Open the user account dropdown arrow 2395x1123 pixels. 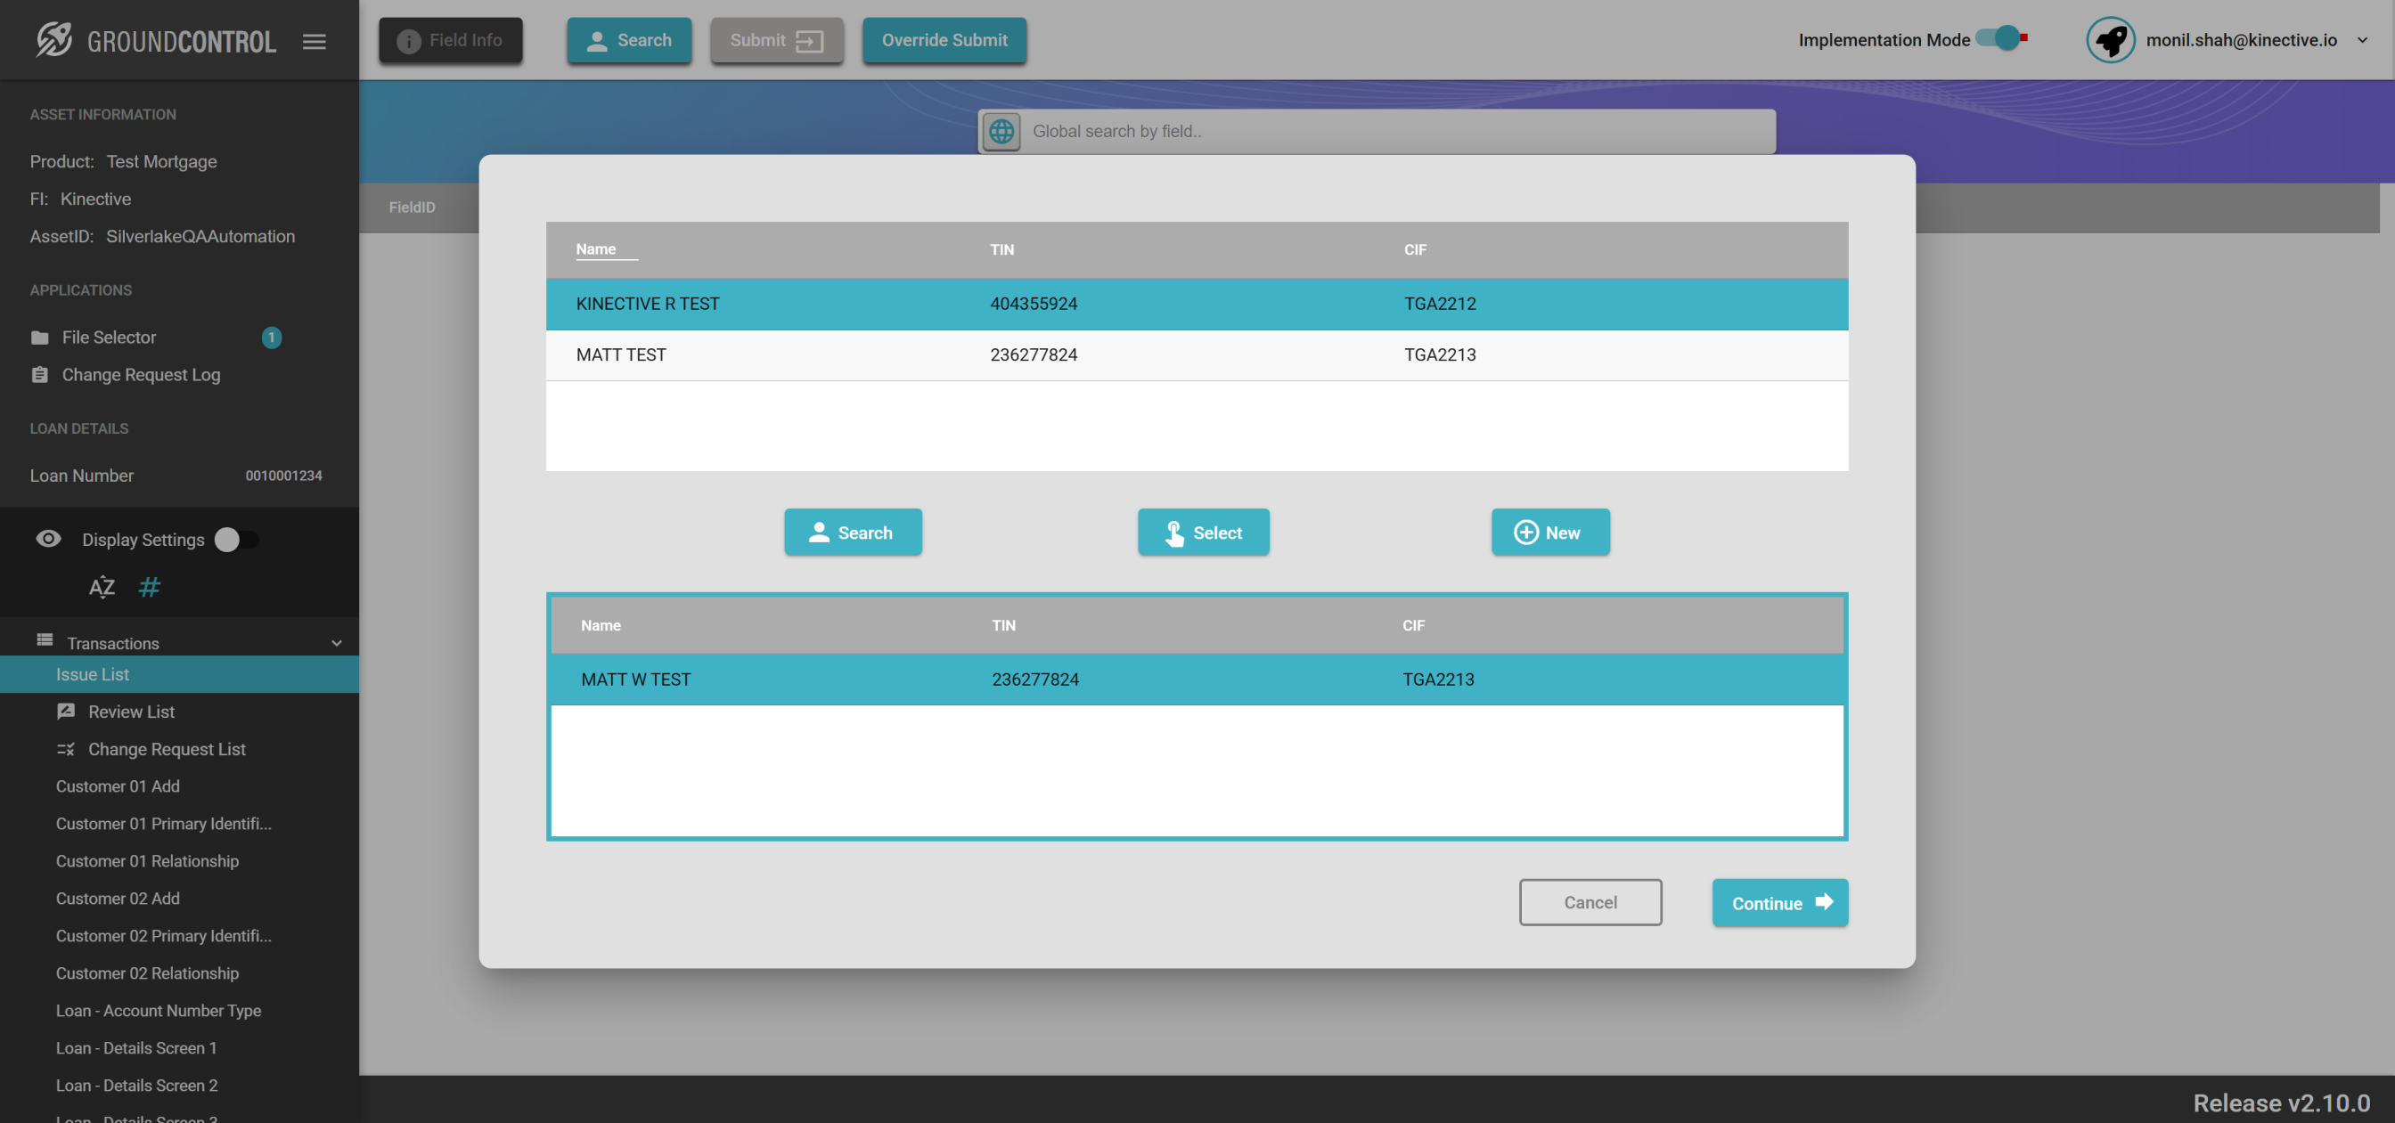tap(2362, 40)
